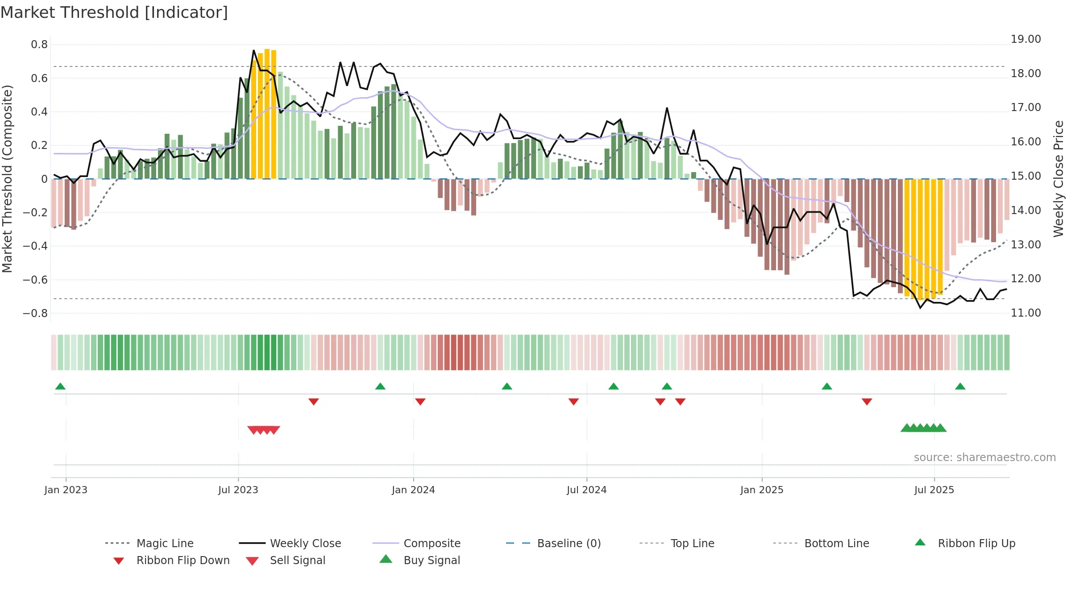Click the 11.00 price tick on right axis
This screenshot has width=1071, height=602.
[x=1026, y=313]
